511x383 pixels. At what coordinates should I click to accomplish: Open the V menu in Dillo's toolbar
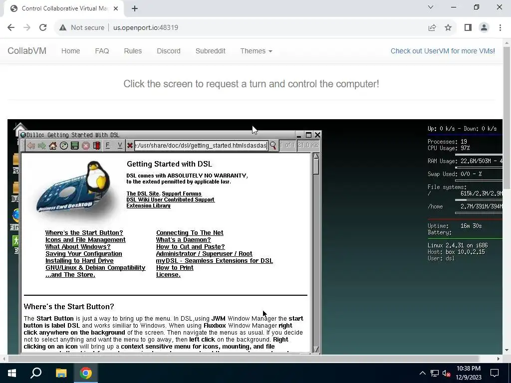point(120,145)
